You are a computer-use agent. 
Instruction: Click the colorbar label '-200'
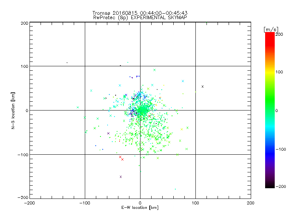[281, 186]
